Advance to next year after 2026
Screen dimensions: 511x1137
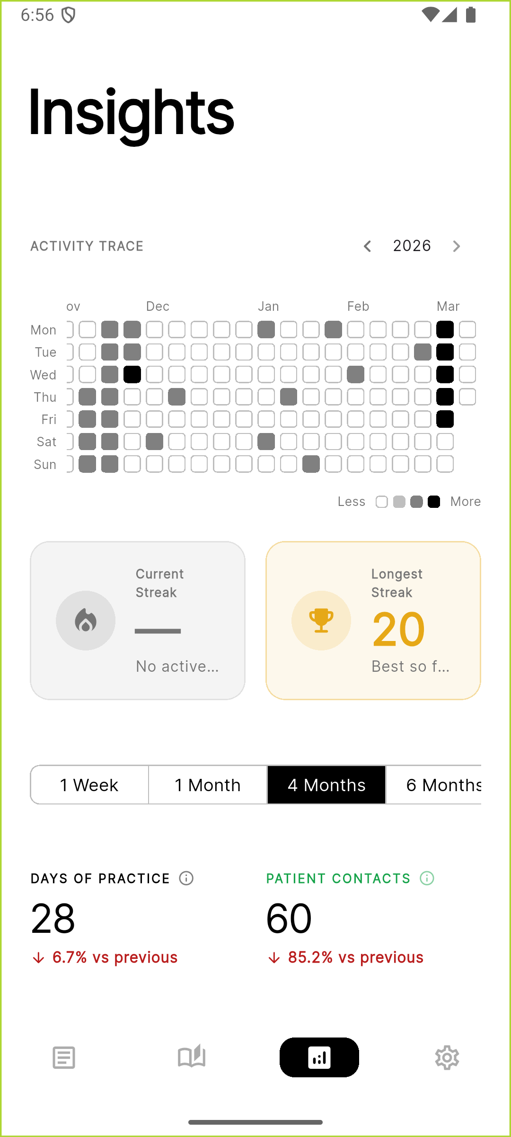tap(456, 246)
